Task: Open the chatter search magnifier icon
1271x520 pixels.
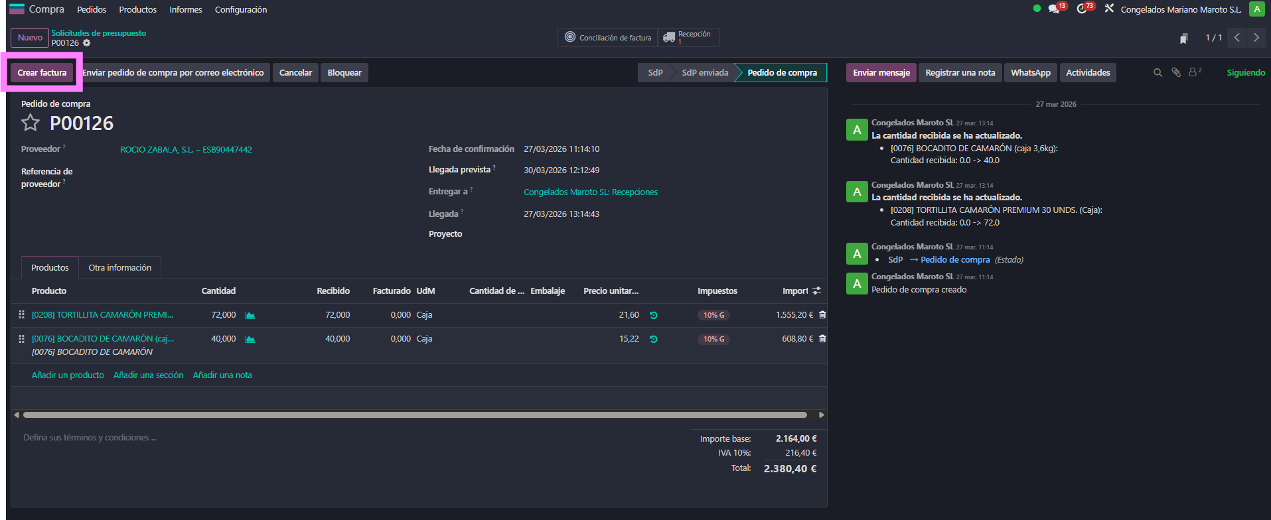Action: (x=1158, y=73)
